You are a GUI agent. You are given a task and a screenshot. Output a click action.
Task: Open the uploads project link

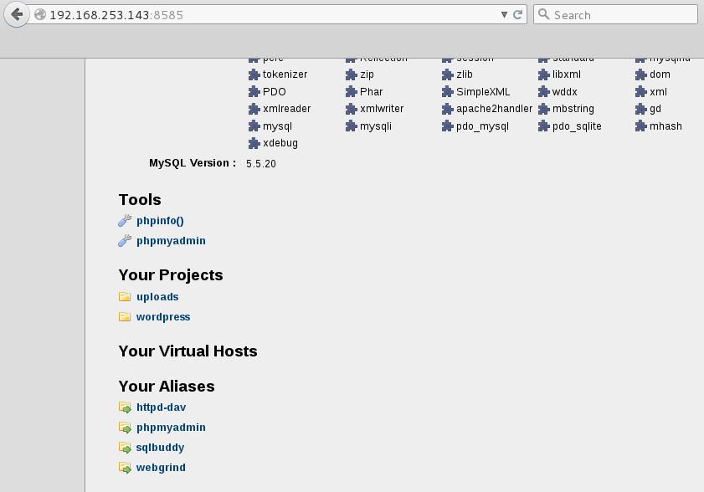(157, 297)
